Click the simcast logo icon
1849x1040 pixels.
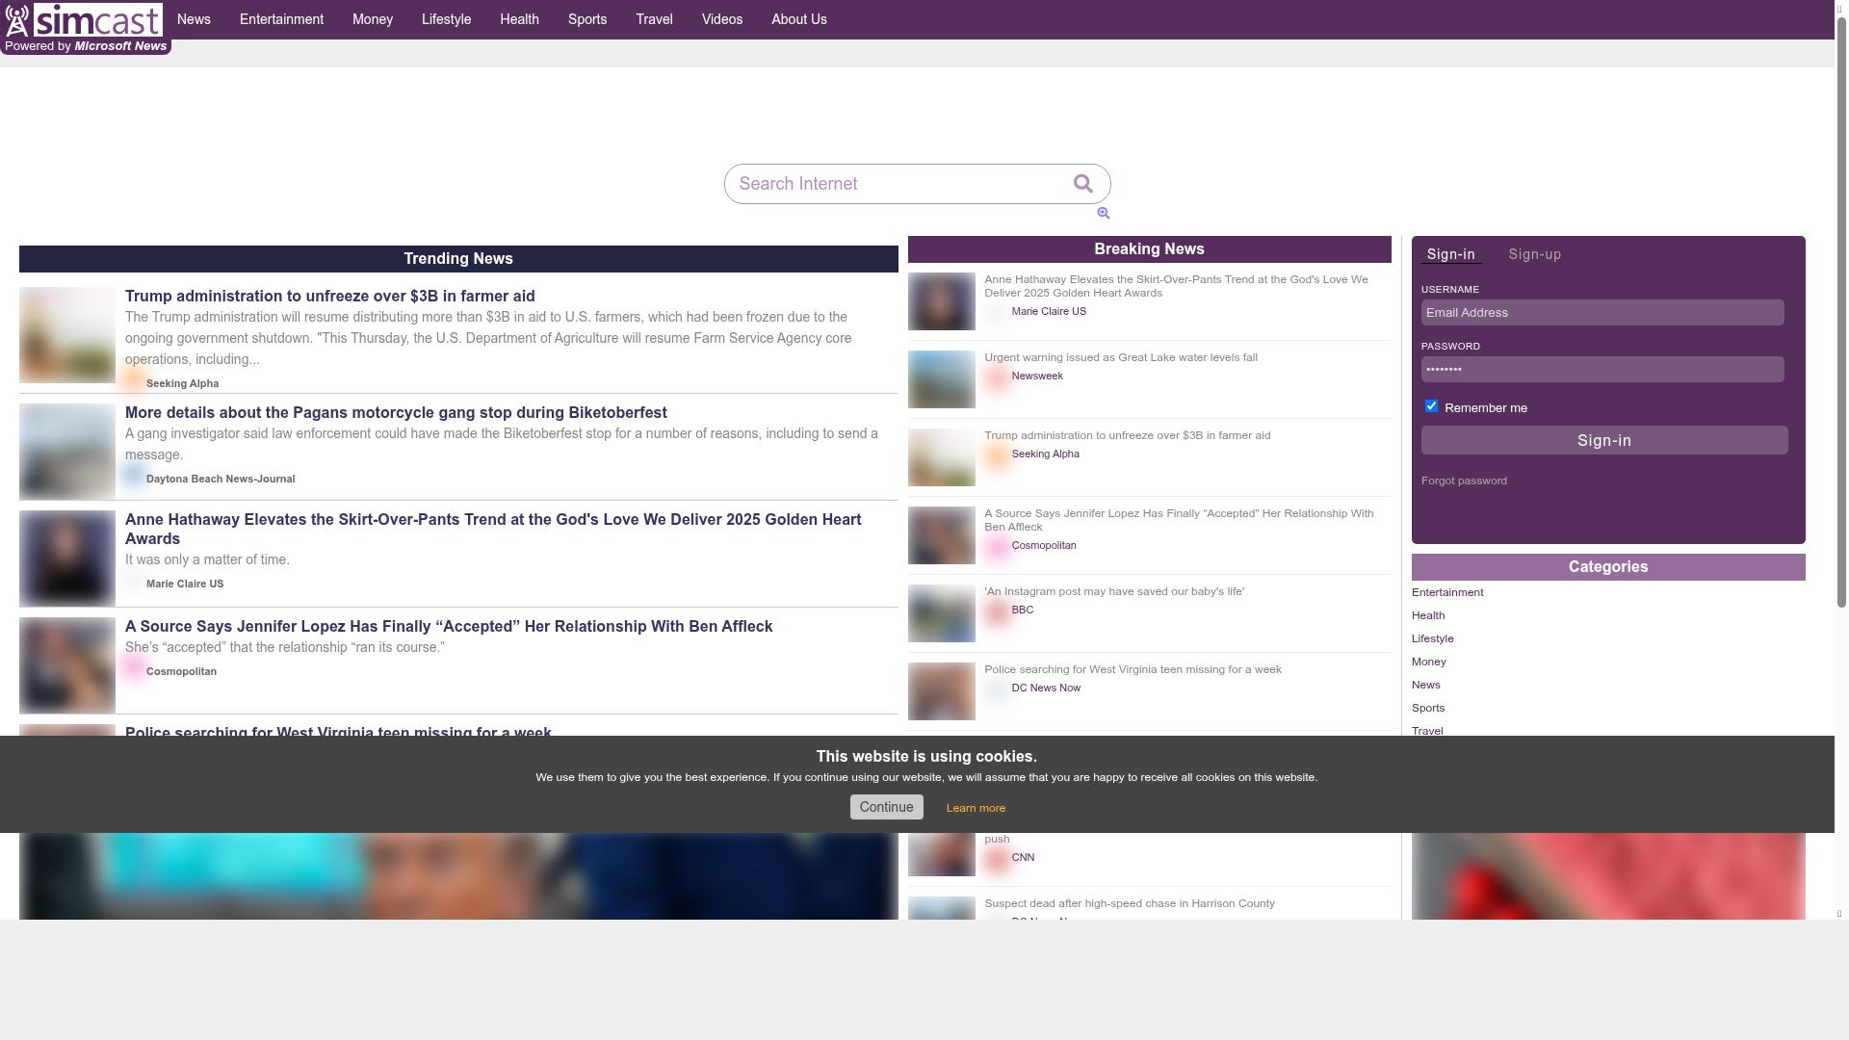pos(18,20)
